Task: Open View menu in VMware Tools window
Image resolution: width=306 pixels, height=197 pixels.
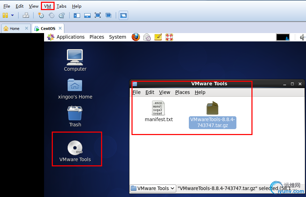Action: point(164,92)
